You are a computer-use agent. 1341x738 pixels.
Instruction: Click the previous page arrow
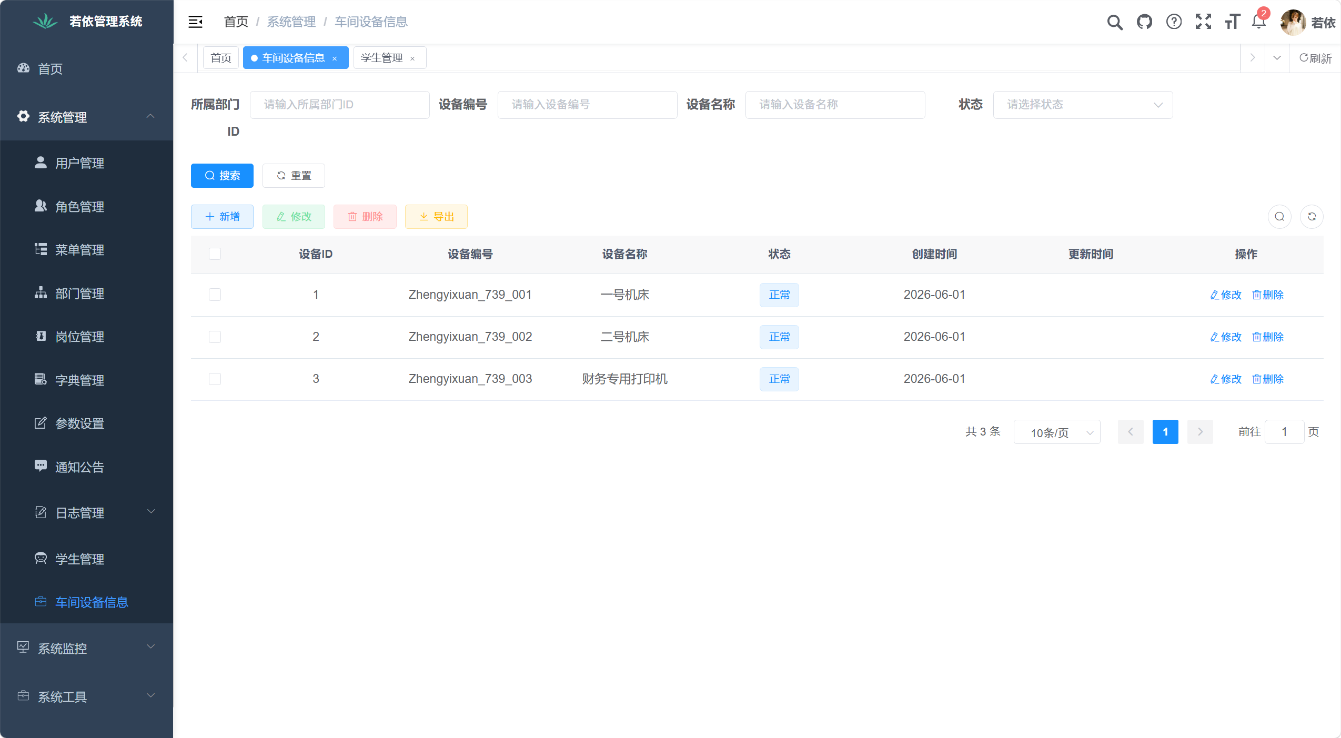(1131, 432)
